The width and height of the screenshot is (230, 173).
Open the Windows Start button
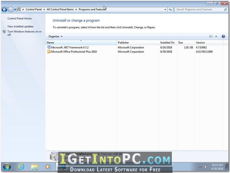(x=7, y=167)
